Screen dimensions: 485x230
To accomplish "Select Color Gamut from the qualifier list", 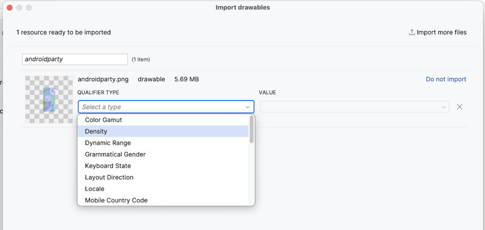I will 104,120.
